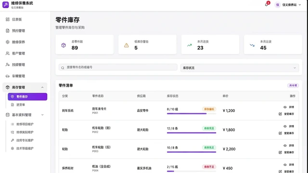
Task: Click the 共6项 count badge
Action: click(293, 86)
